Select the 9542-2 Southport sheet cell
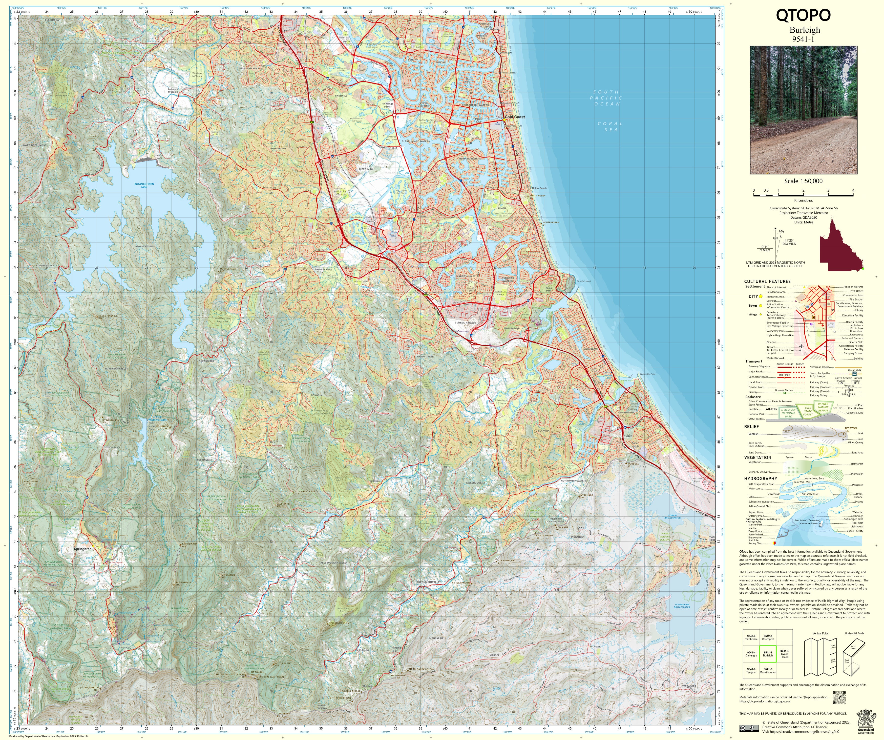 pyautogui.click(x=768, y=638)
